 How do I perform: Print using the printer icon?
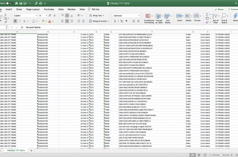click(x=41, y=3)
